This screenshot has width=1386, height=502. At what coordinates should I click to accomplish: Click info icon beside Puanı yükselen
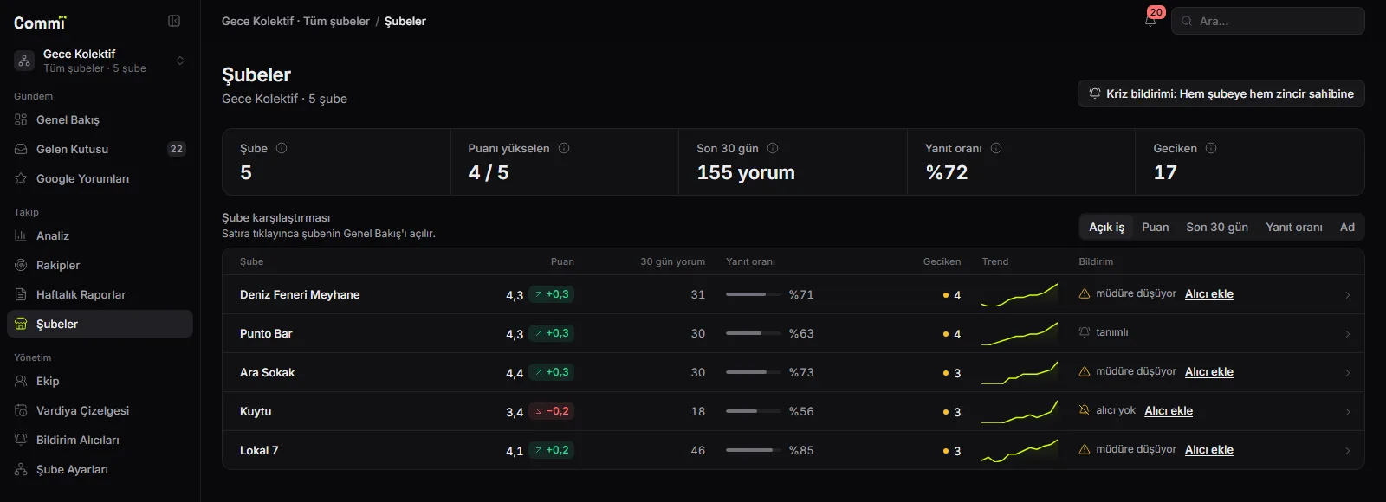(x=564, y=148)
